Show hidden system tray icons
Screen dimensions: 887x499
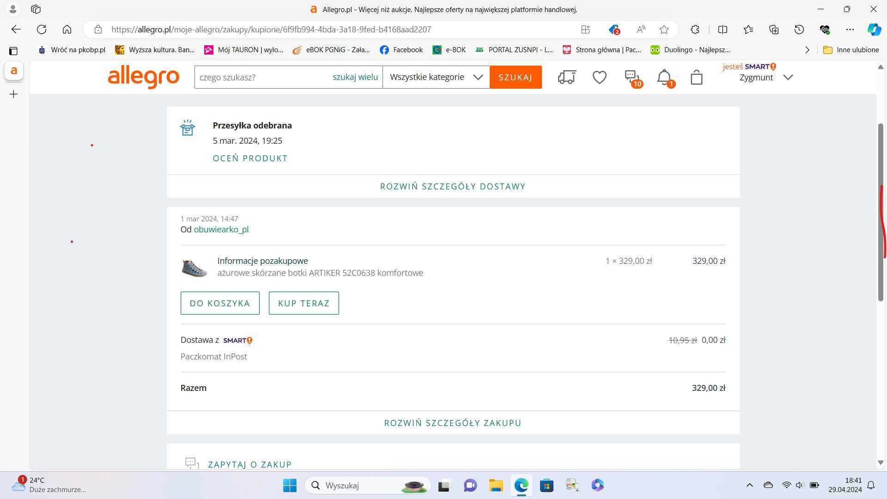pos(749,485)
